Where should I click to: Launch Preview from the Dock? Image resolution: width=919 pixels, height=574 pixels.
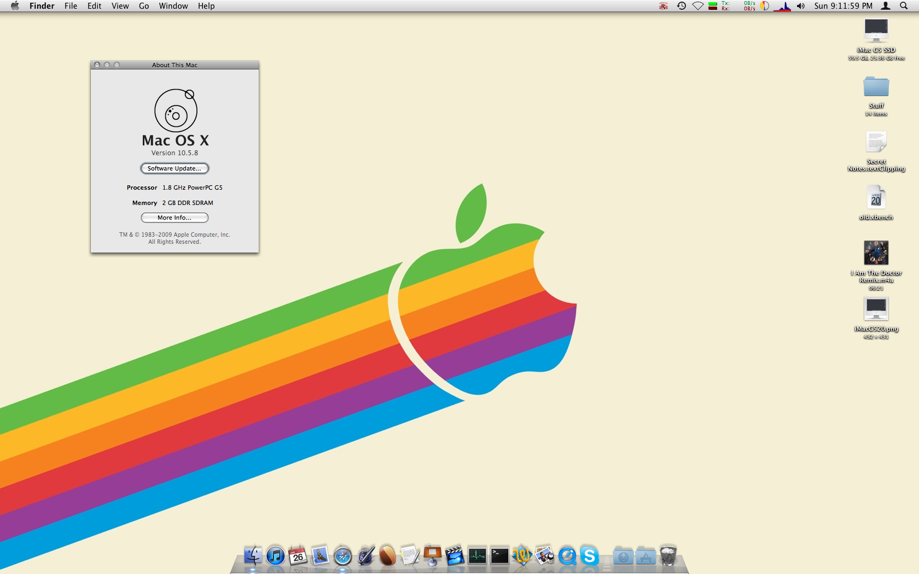coord(544,556)
